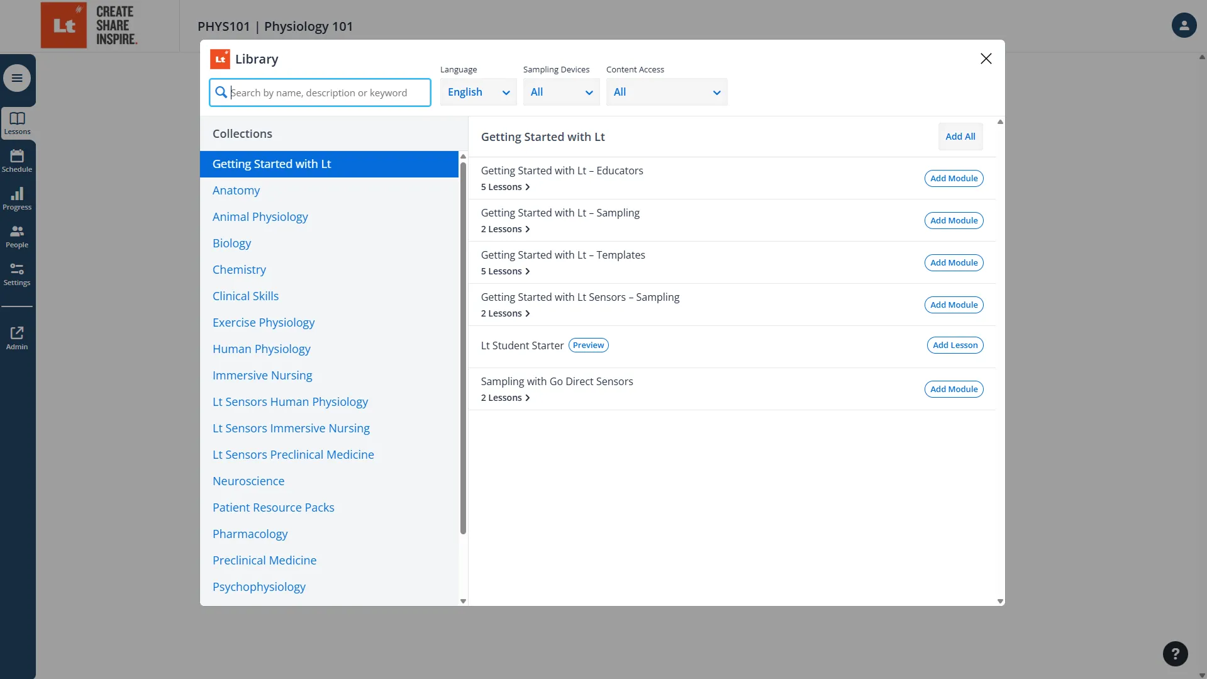
Task: Select the Lt Sensors Preclinical Medicine collection
Action: click(x=329, y=455)
